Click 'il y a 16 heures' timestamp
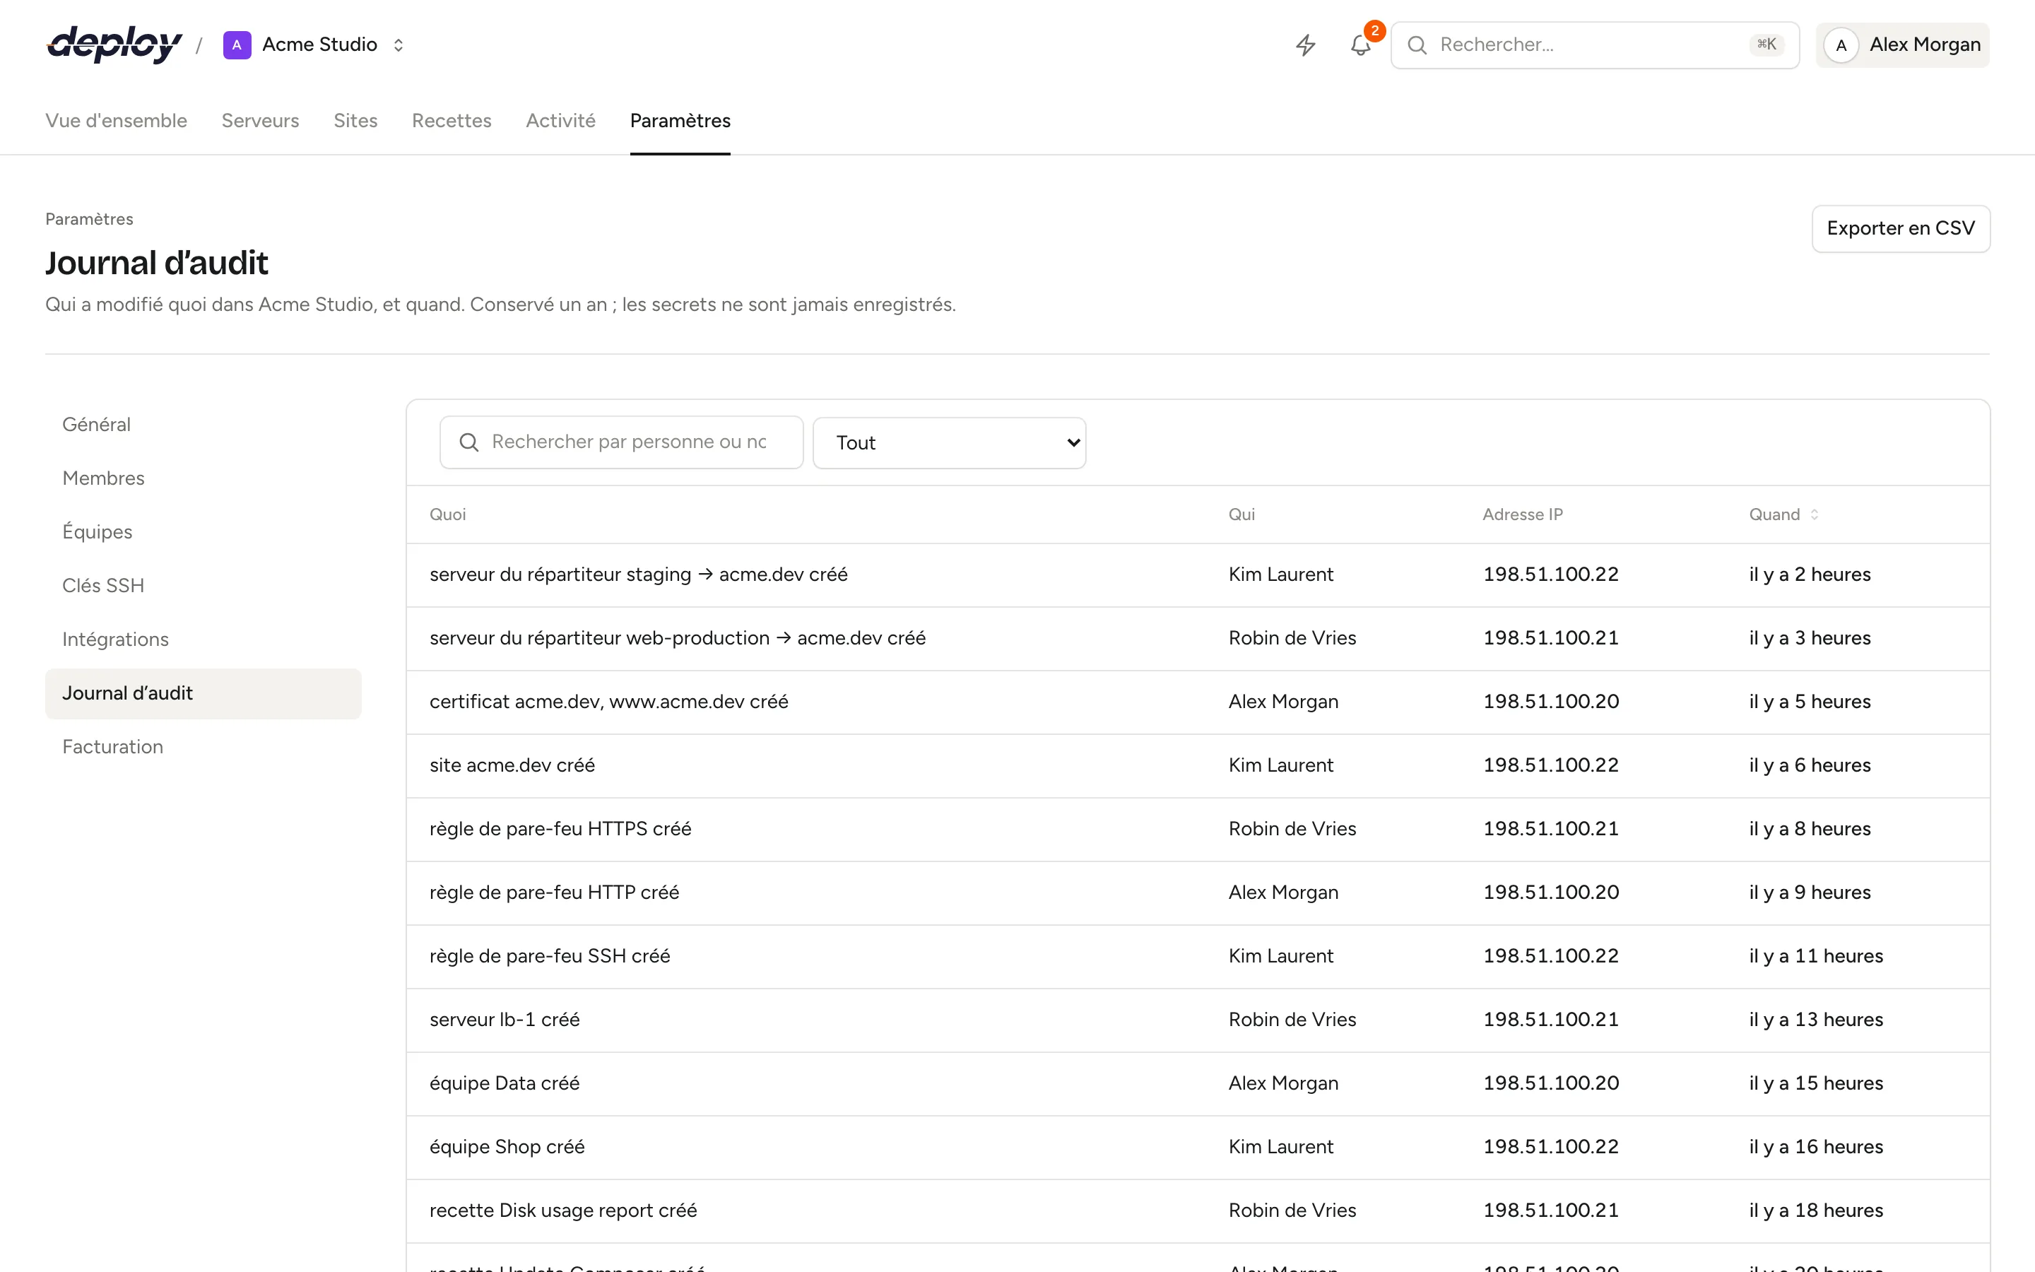2035x1272 pixels. click(1815, 1148)
